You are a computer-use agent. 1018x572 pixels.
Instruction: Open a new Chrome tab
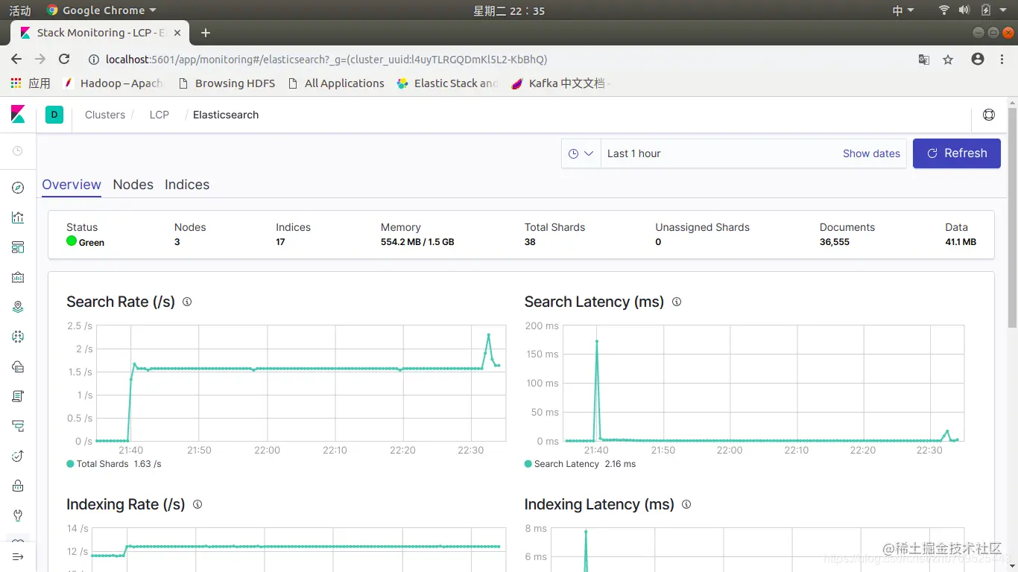[206, 33]
